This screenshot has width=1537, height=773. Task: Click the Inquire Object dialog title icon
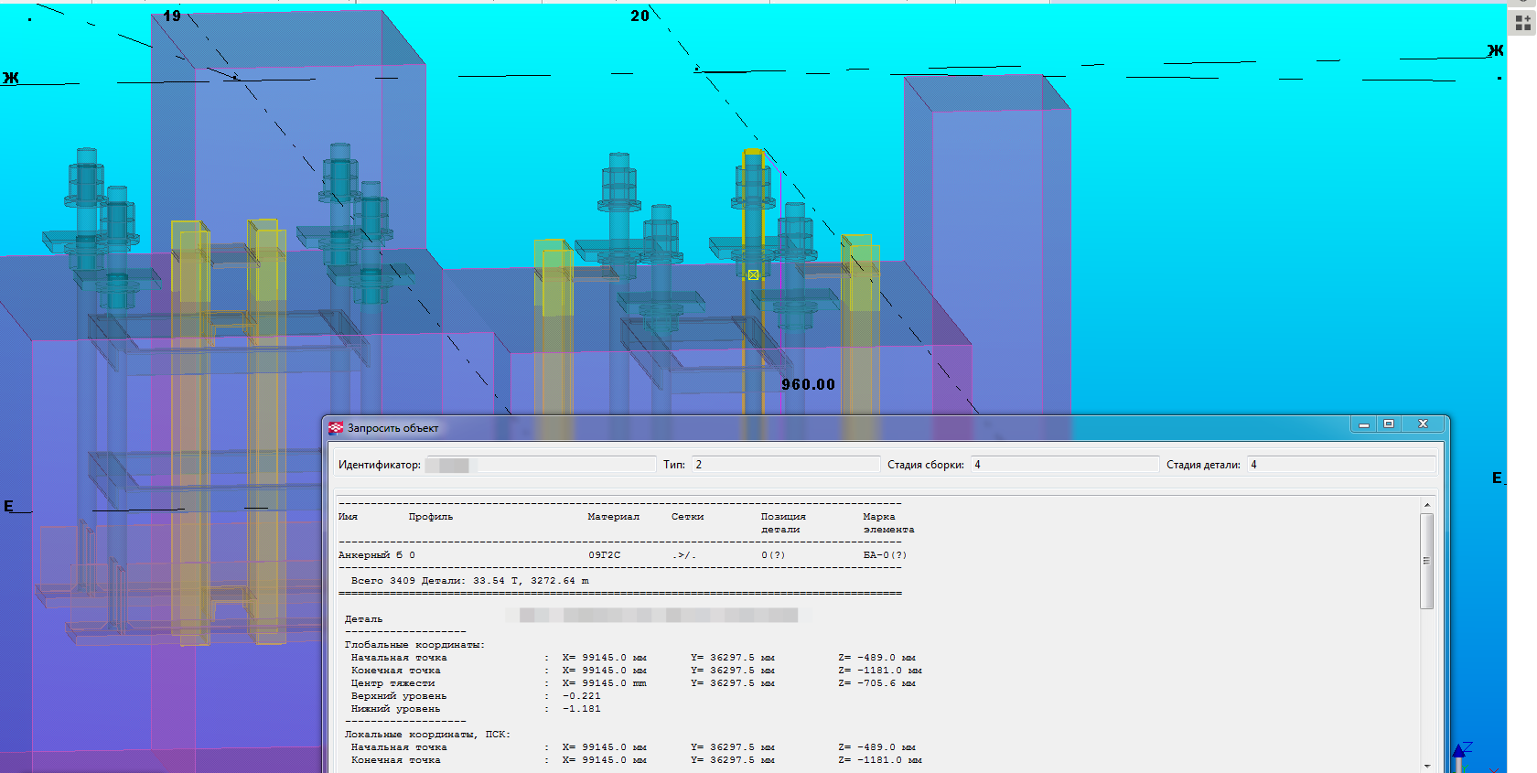(336, 427)
